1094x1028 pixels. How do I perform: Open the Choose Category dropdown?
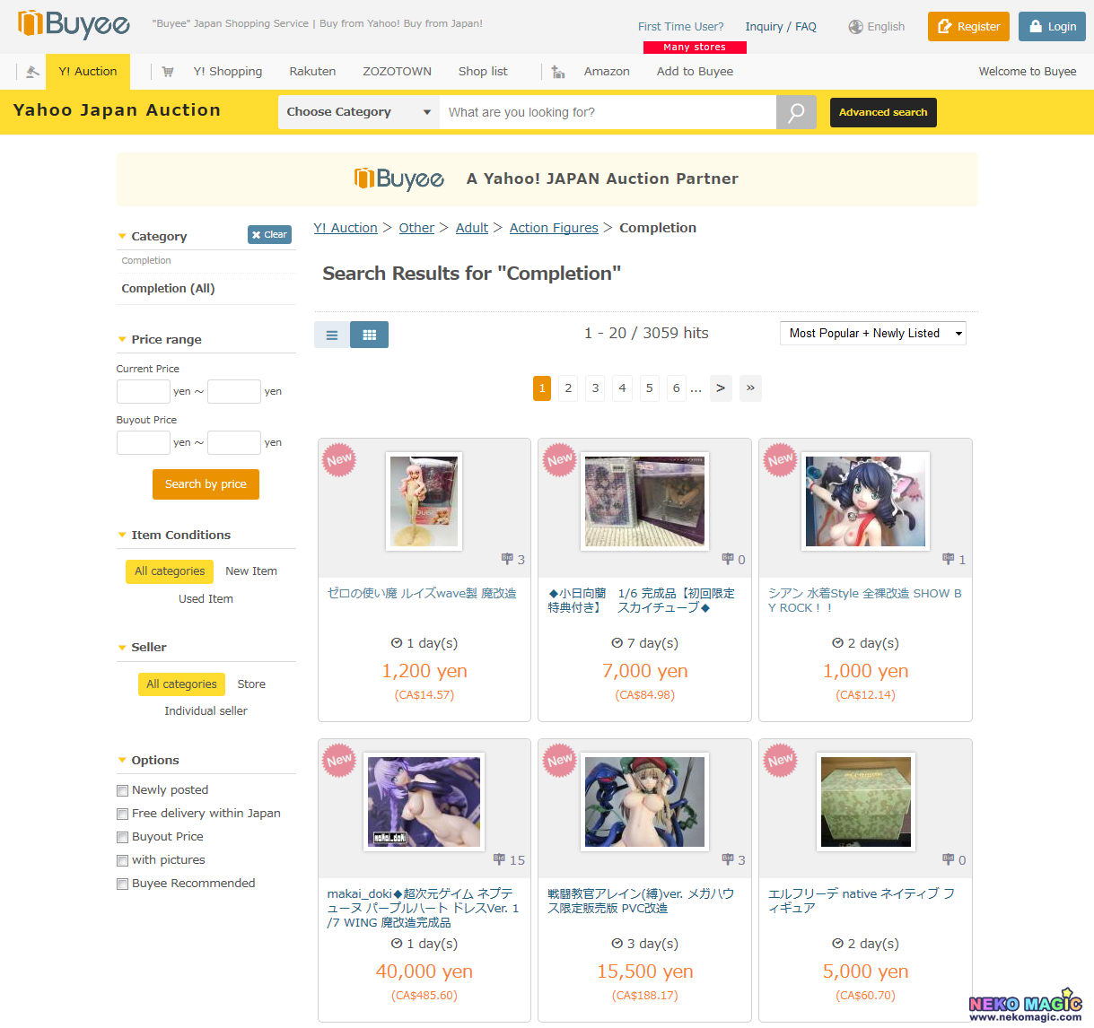tap(358, 112)
